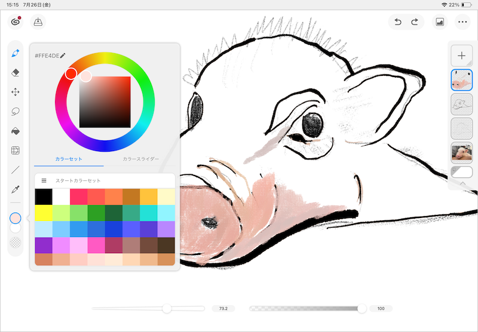The height and width of the screenshot is (332, 478).
Task: Pick the black swatch
Action: point(44,197)
